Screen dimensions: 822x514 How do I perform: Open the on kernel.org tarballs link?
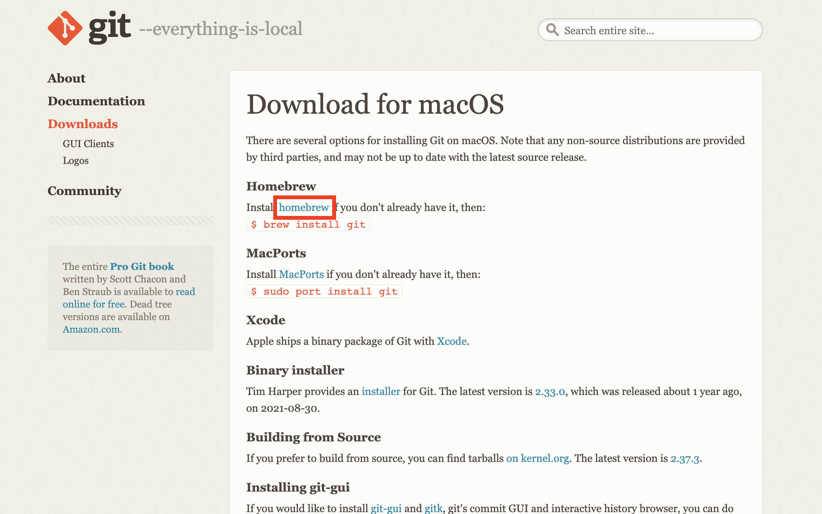coord(537,458)
